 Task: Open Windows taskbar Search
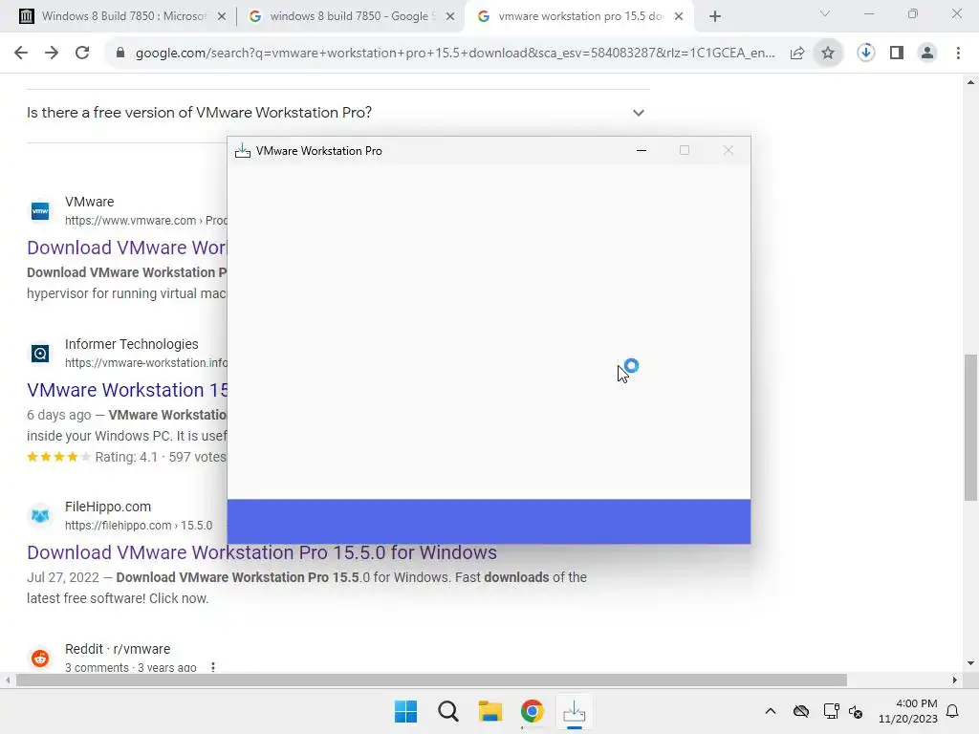pos(447,711)
